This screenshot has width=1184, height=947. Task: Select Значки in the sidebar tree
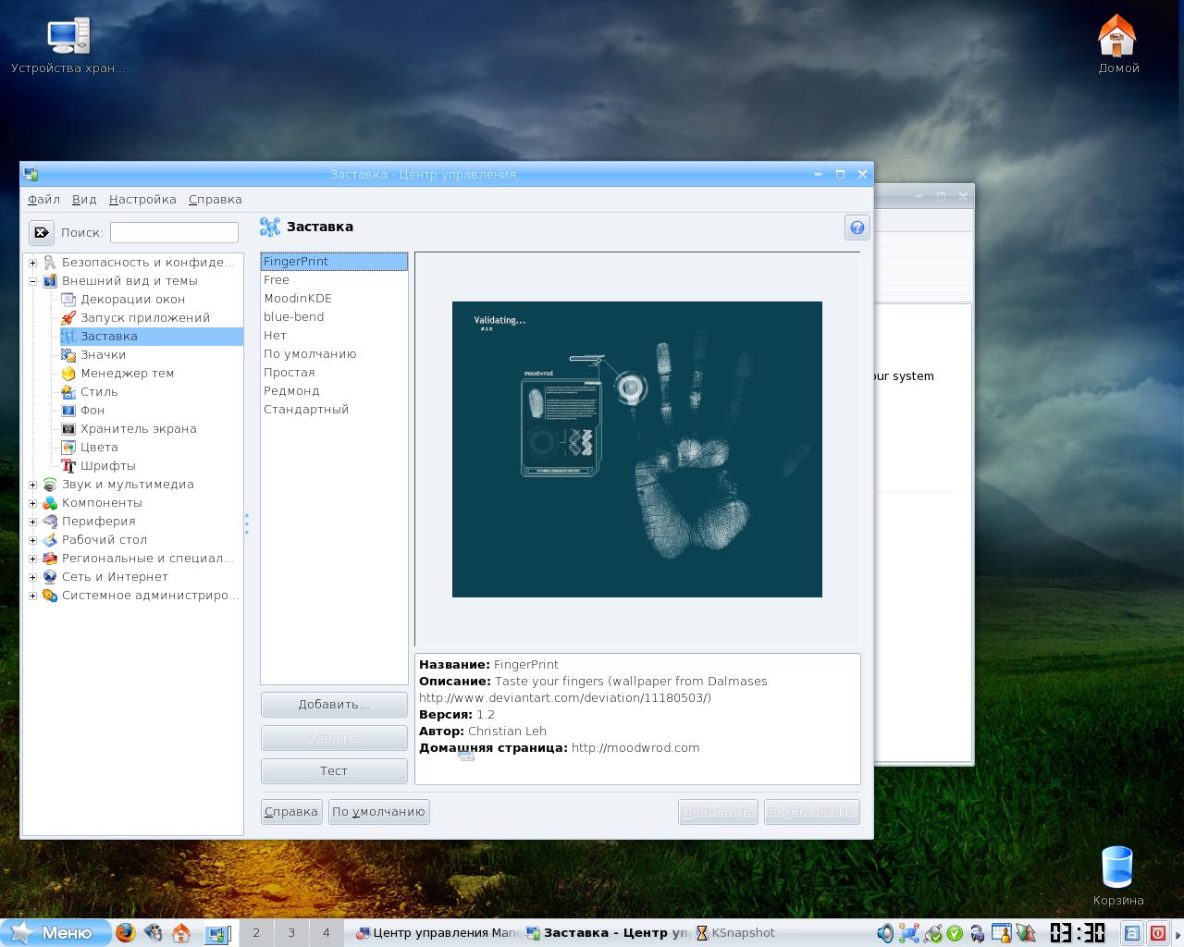pos(103,354)
